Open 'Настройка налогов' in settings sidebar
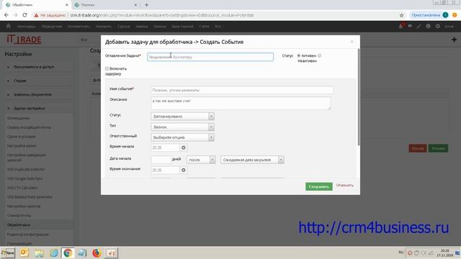This screenshot has width=461, height=259. tap(24, 206)
